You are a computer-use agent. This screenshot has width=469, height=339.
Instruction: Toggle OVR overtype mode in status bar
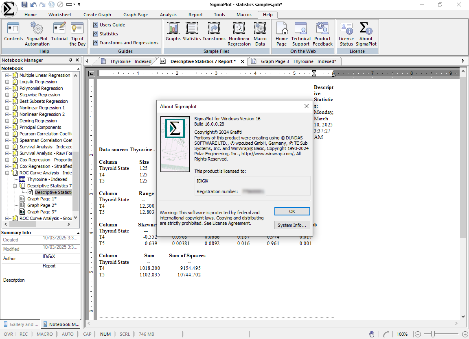click(x=9, y=334)
